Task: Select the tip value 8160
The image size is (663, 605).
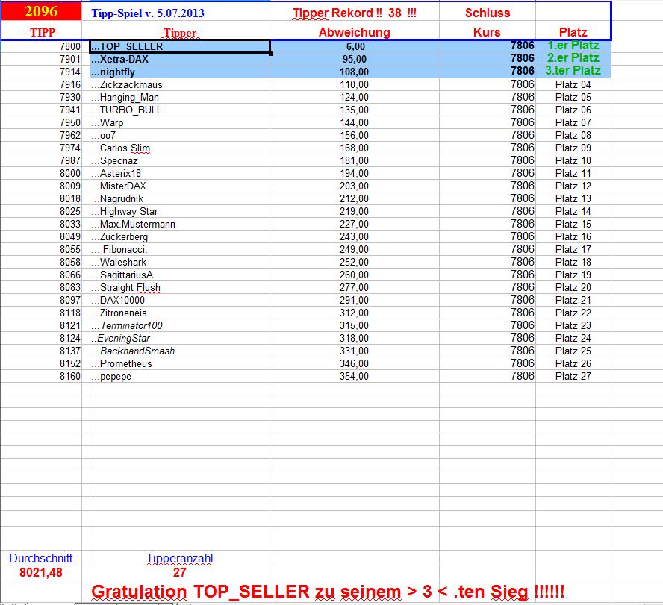Action: pyautogui.click(x=69, y=376)
